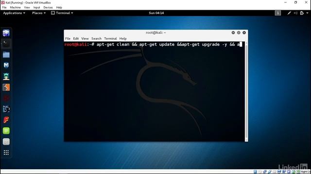Open the VirtualBox View menu
Screen dimensions: 311x174
coord(27,8)
